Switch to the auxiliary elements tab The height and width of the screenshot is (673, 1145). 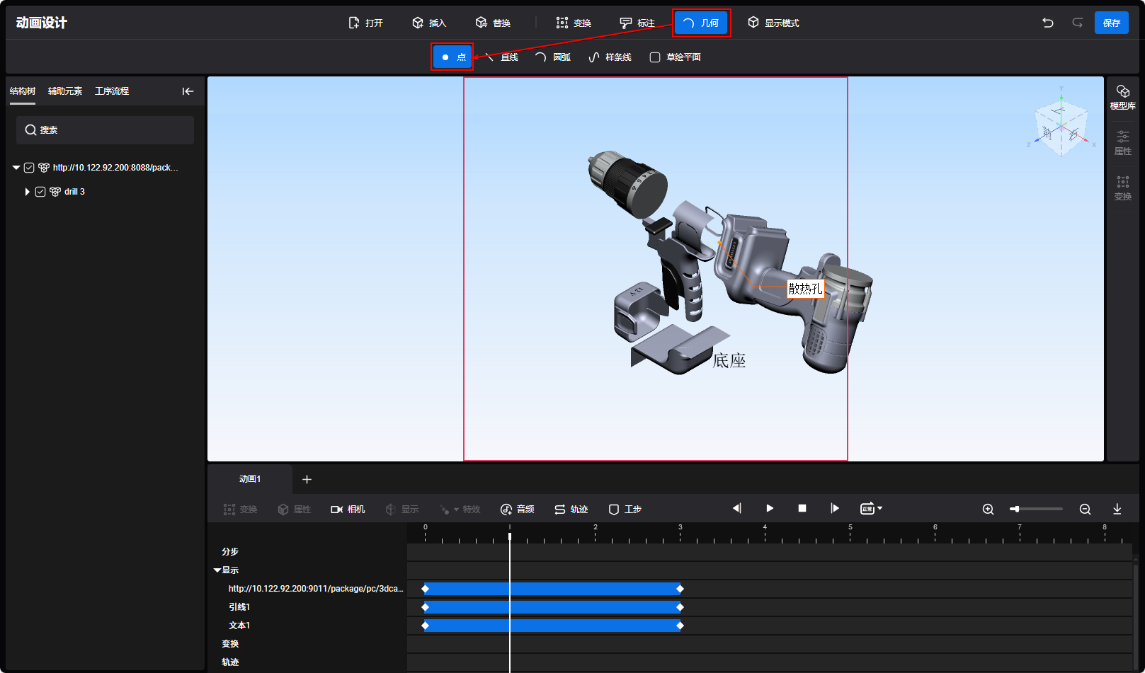[x=65, y=91]
